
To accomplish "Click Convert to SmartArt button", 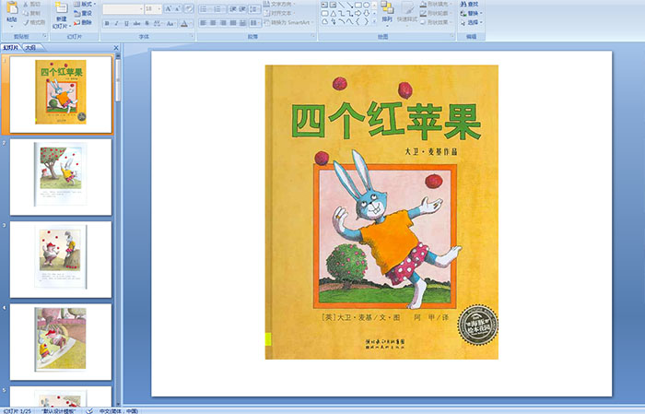I will (288, 22).
